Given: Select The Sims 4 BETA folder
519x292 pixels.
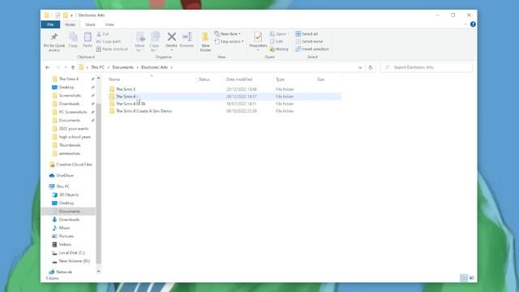Looking at the screenshot, I should pos(131,104).
